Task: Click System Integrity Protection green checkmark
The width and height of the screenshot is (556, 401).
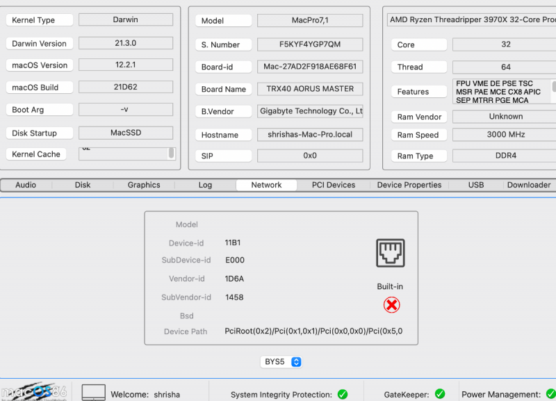Action: (x=343, y=394)
